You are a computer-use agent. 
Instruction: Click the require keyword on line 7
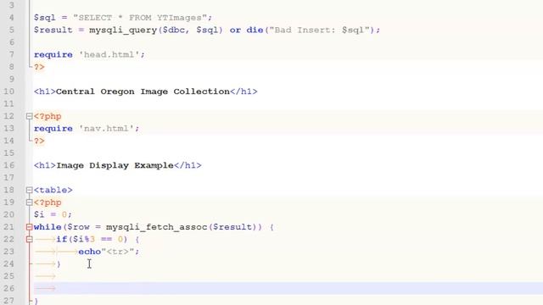pyautogui.click(x=53, y=54)
